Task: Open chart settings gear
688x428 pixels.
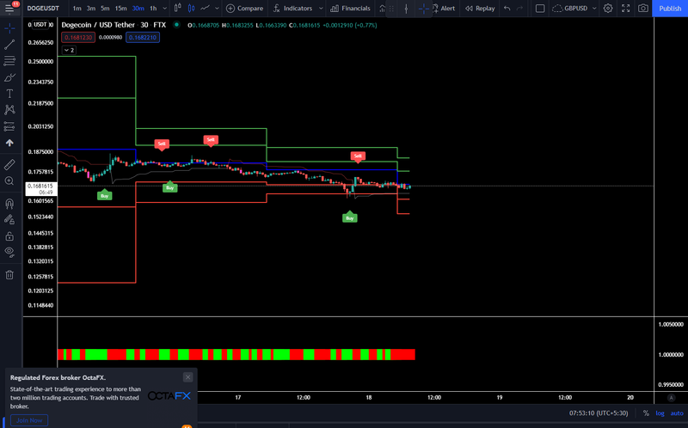Action: point(608,9)
